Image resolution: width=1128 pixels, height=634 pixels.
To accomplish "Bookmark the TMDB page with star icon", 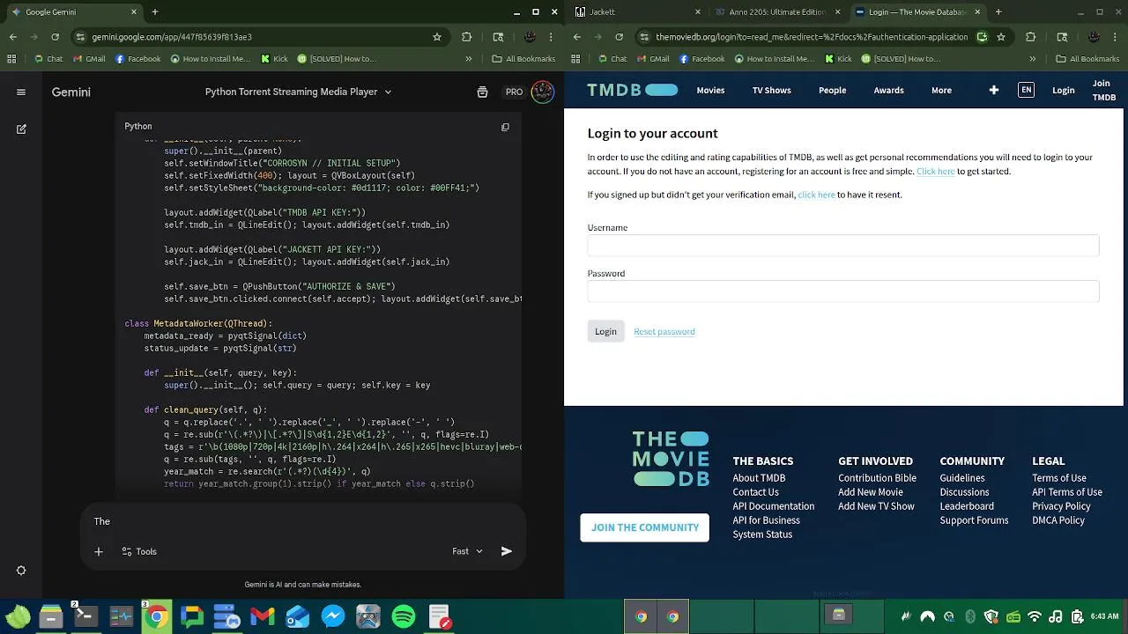I will point(1001,37).
